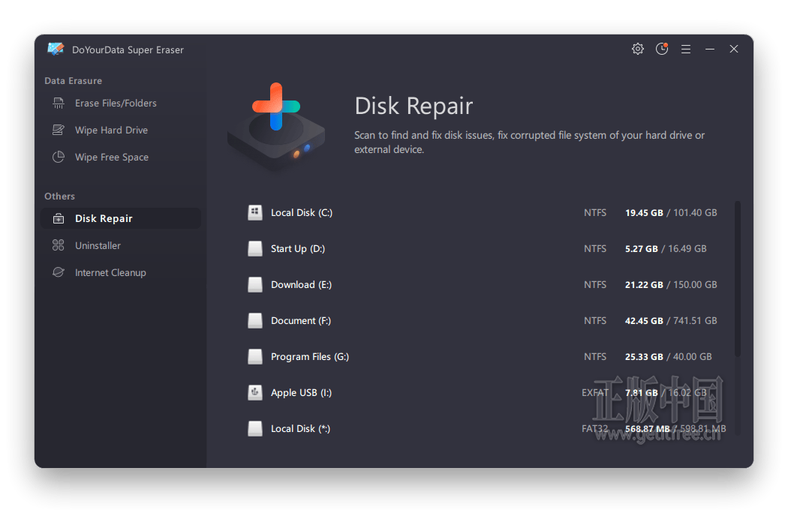Click the Disk Repair page heading
Image resolution: width=788 pixels, height=516 pixels.
(x=414, y=106)
